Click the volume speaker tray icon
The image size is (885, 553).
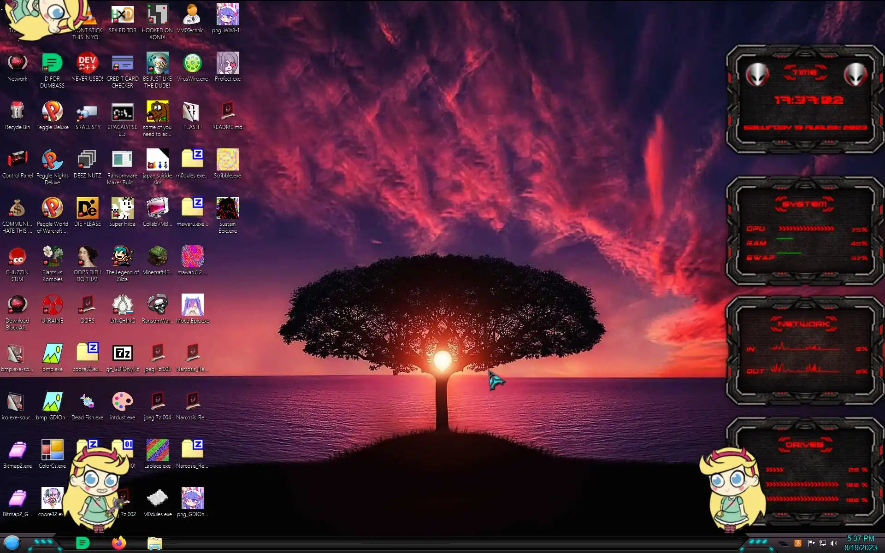[x=833, y=543]
